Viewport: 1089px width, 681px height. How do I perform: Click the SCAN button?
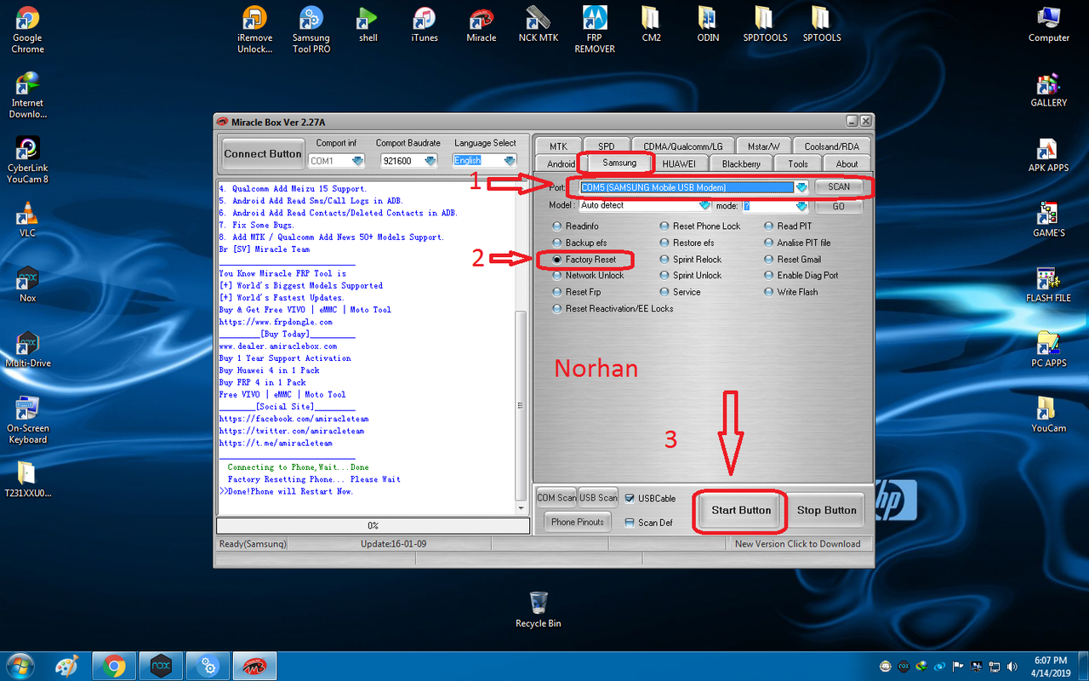(x=839, y=187)
